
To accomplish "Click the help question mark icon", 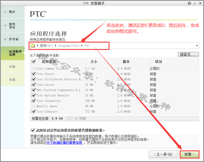I will coord(189,3).
